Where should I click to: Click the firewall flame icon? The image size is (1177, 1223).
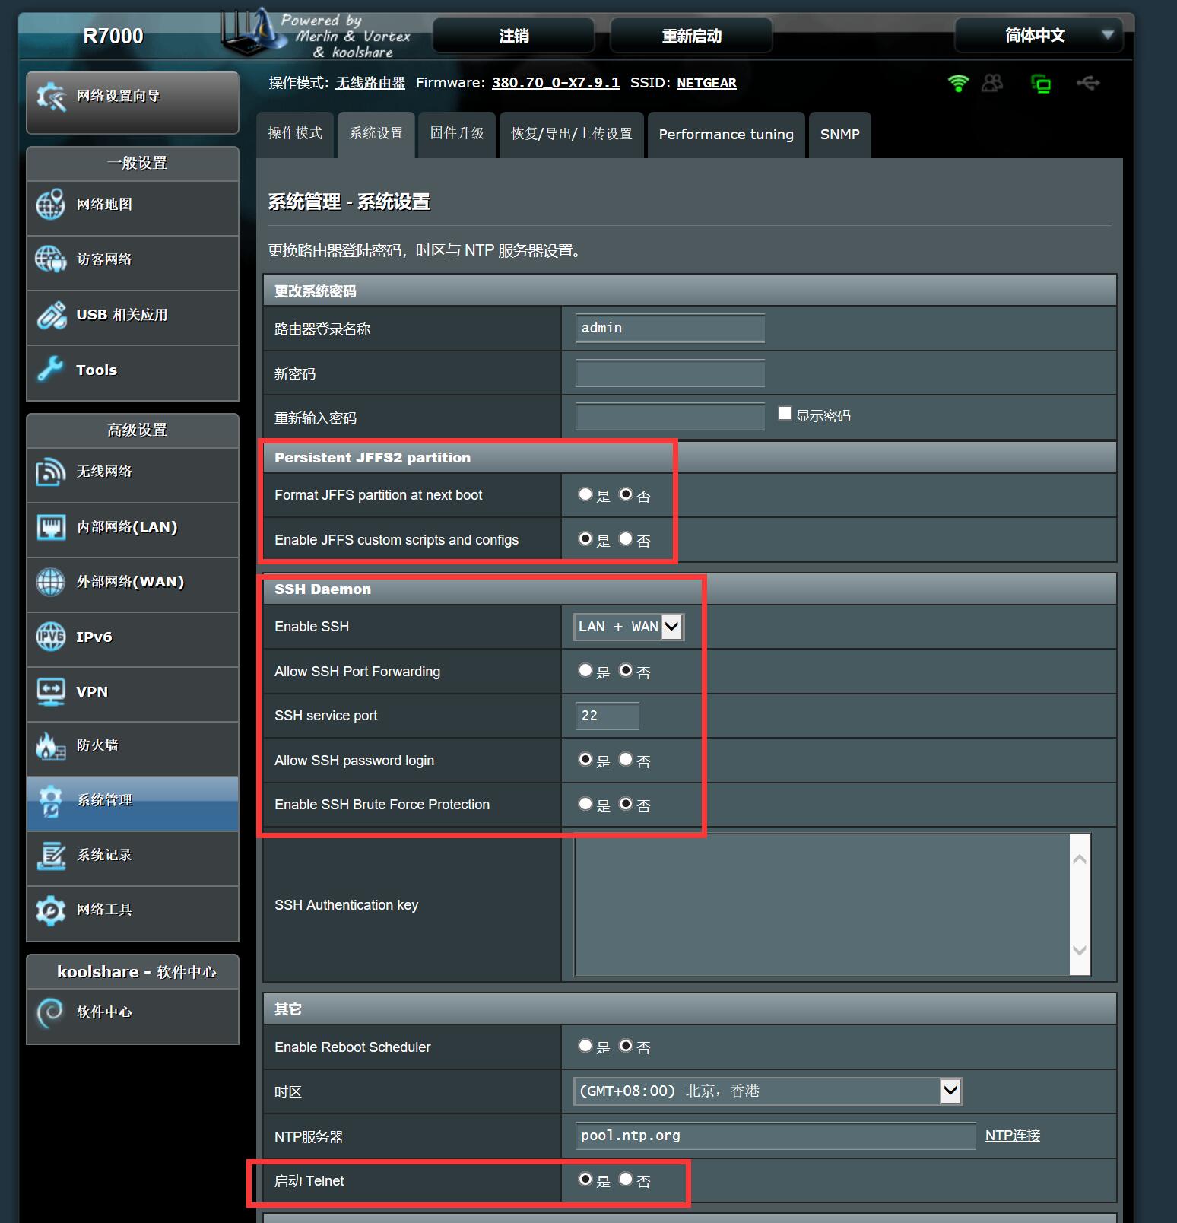[51, 746]
